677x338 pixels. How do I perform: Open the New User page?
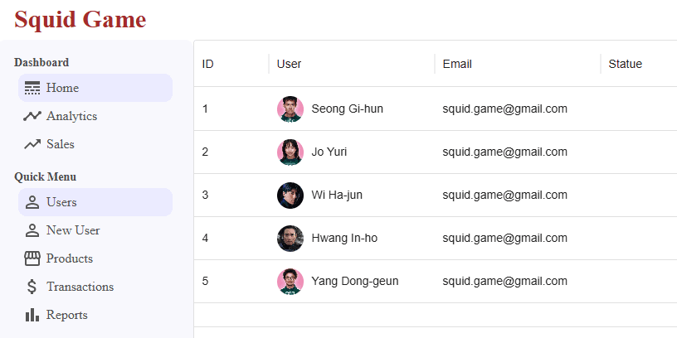coord(95,230)
